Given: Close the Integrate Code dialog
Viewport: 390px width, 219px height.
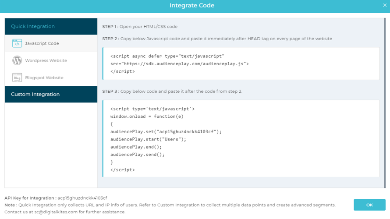Looking at the screenshot, I should pos(385,5).
